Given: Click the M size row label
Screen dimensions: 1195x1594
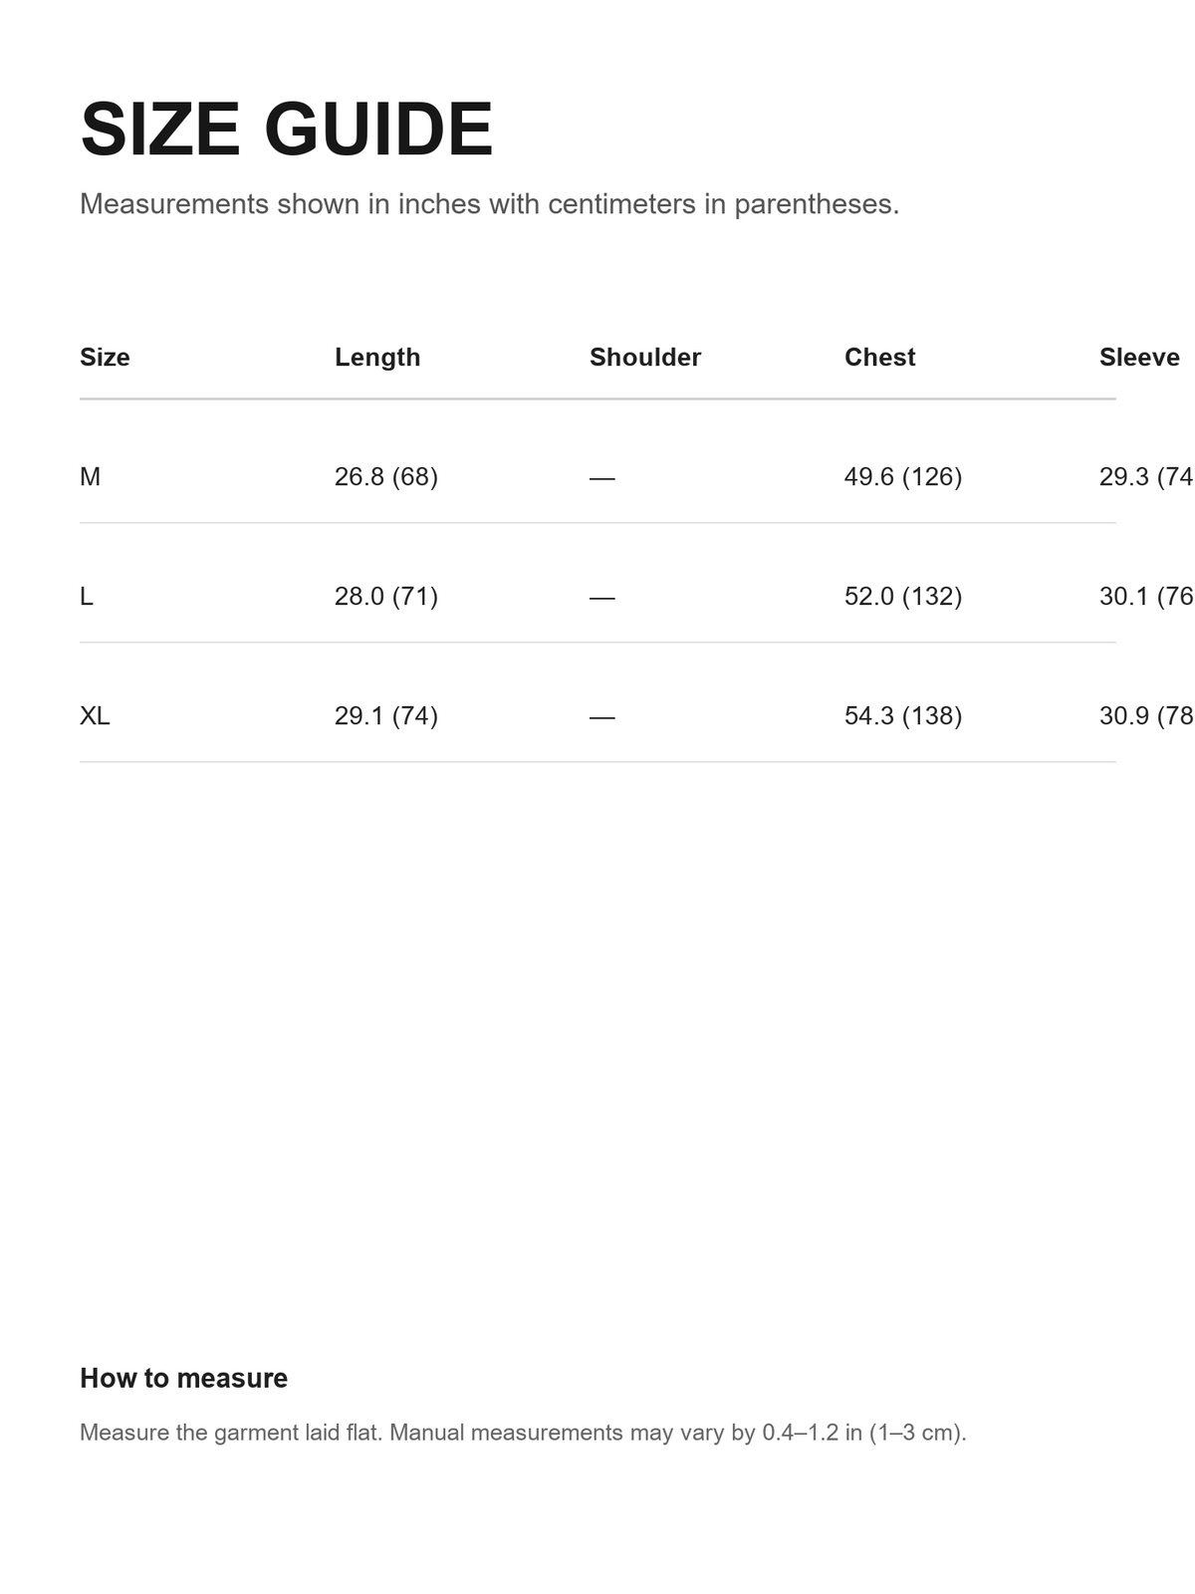Looking at the screenshot, I should [90, 477].
